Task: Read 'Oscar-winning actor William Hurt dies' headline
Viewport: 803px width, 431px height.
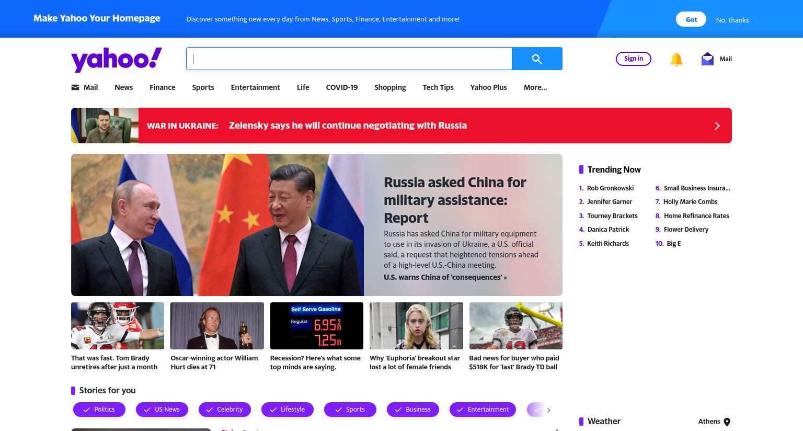Action: pos(214,362)
